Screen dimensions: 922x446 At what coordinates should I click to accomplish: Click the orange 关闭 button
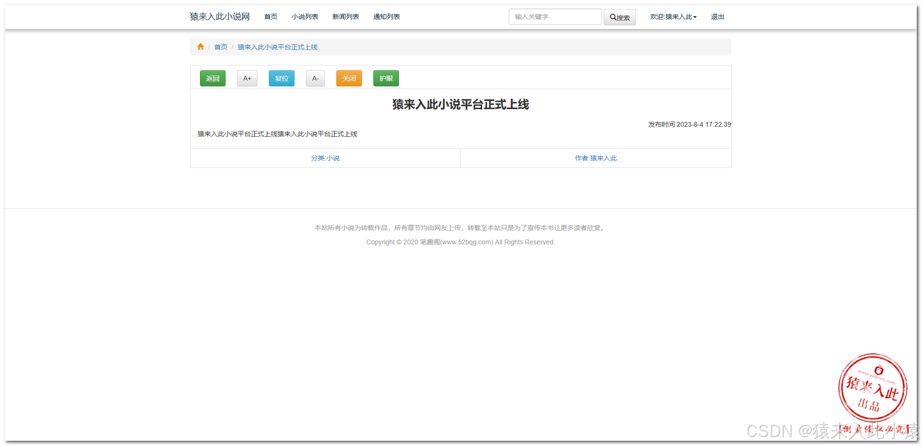349,78
